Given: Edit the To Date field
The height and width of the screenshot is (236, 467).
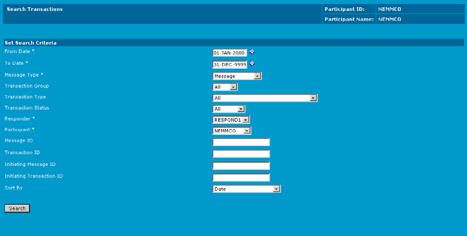Looking at the screenshot, I should point(230,64).
